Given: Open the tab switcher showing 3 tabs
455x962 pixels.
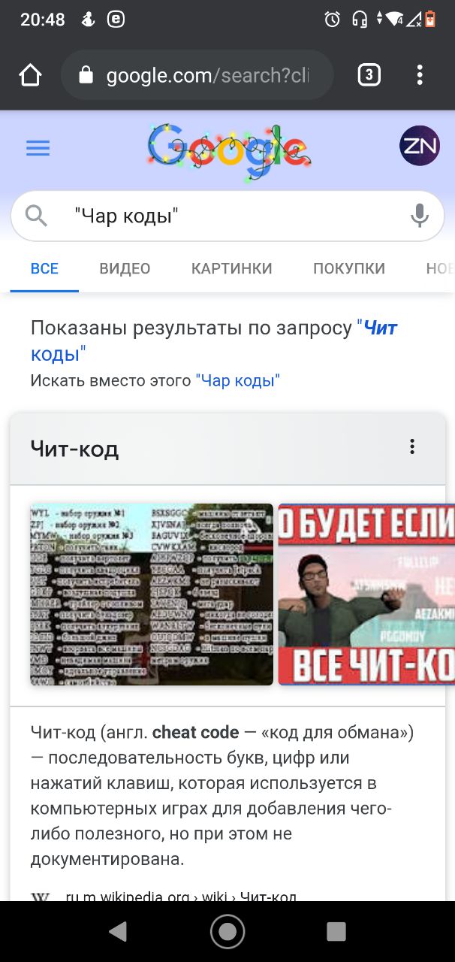Looking at the screenshot, I should tap(369, 75).
